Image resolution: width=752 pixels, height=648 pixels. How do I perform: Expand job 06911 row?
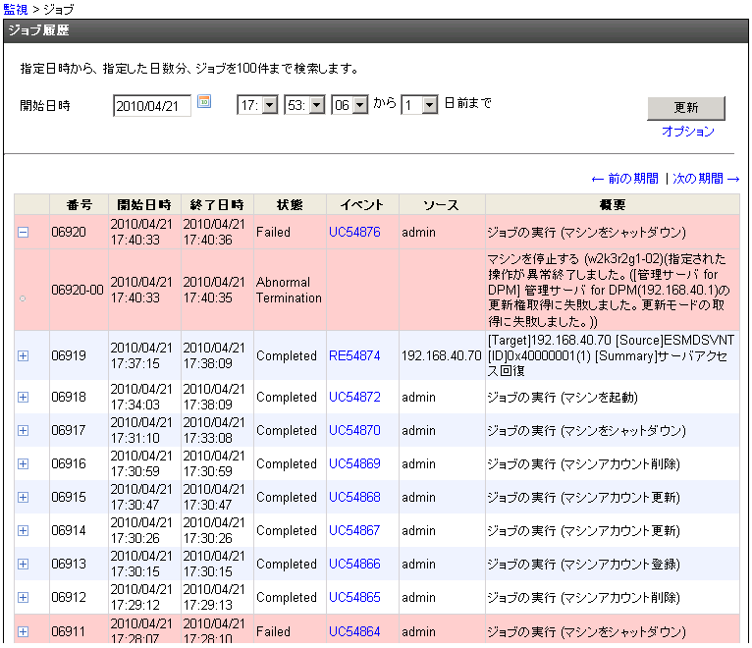coord(23,631)
